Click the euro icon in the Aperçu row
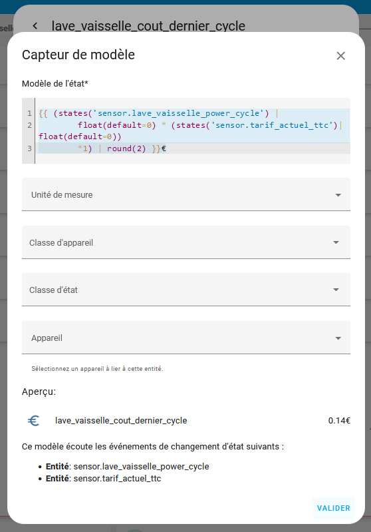This screenshot has width=371, height=532. click(33, 421)
